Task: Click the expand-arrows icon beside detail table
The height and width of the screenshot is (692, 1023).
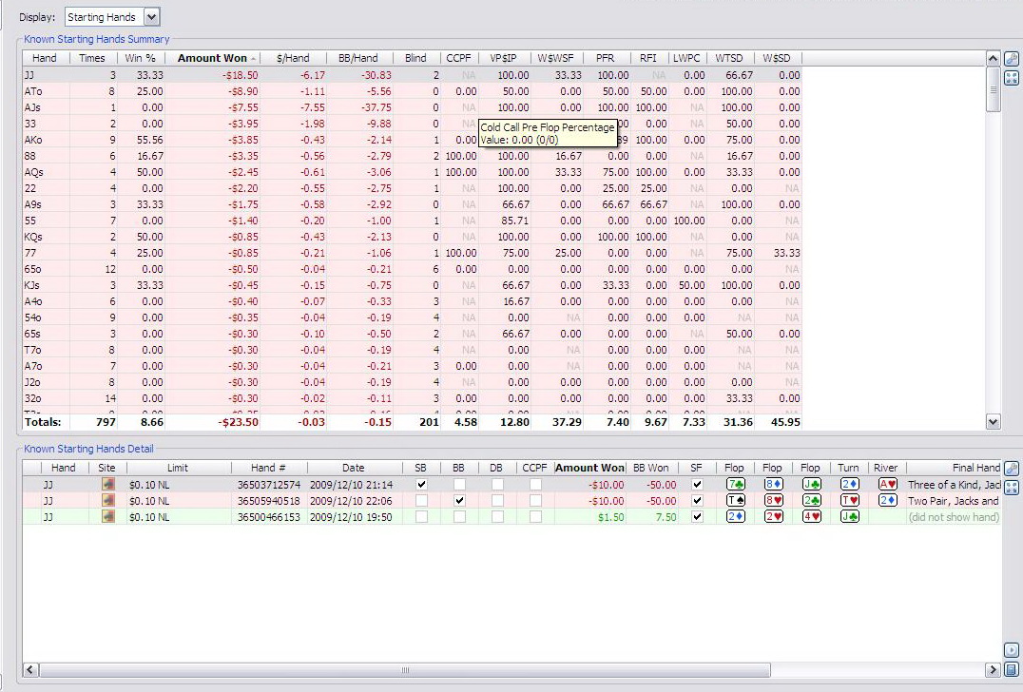Action: (1012, 488)
